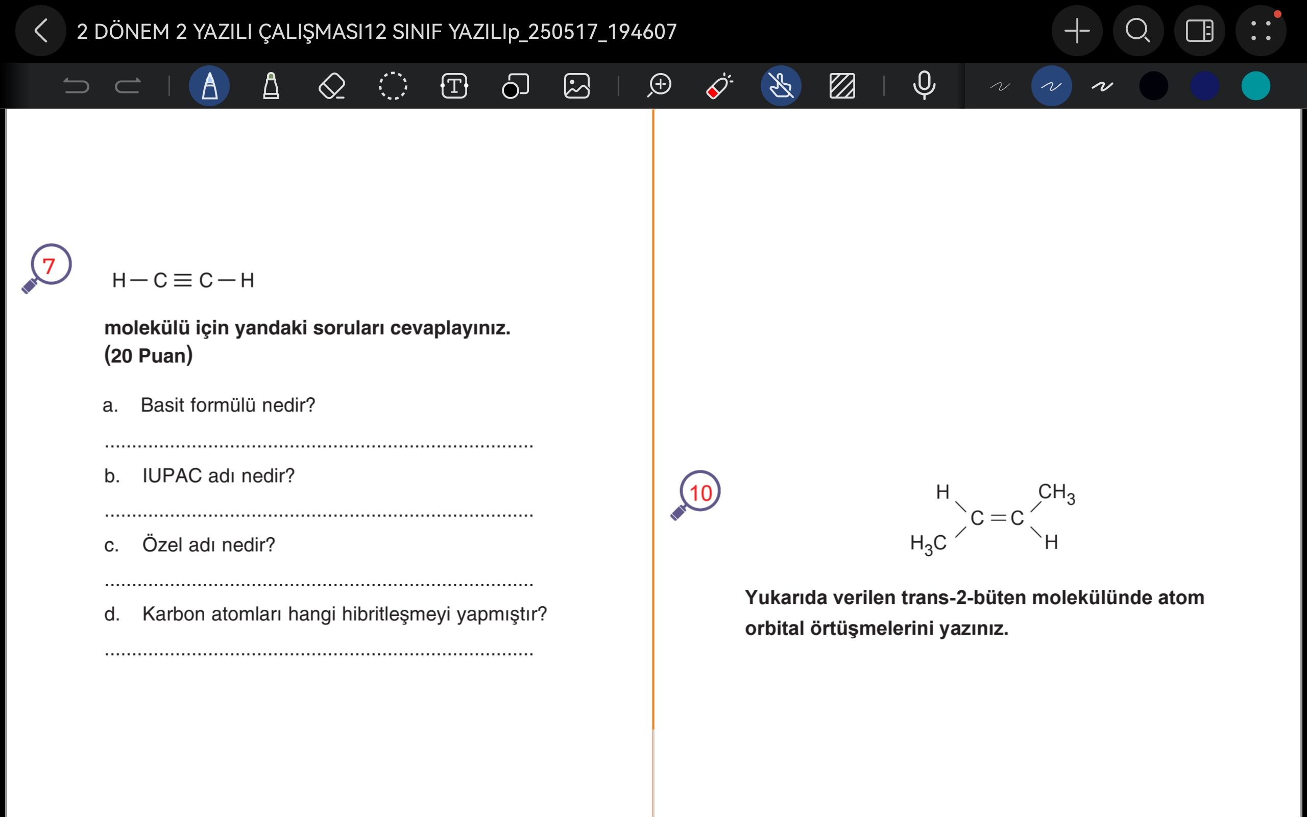
Task: Open the more options menu
Action: [1261, 31]
